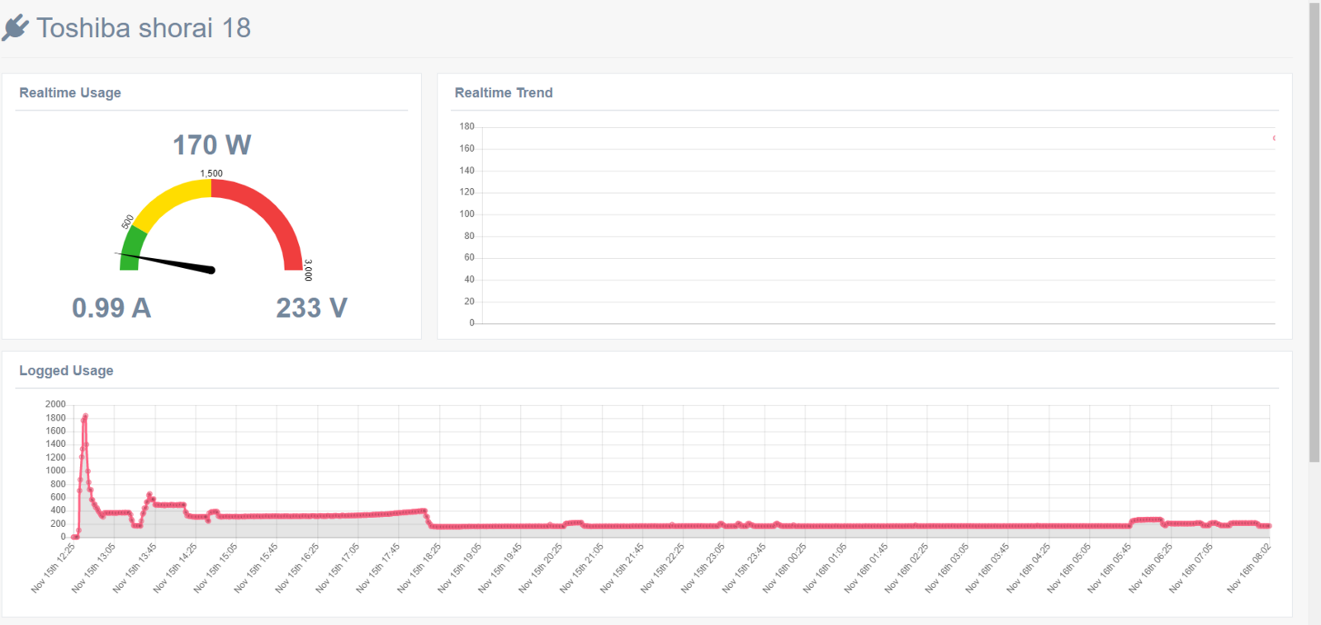Click the Nov 15th 13:45 time label
The width and height of the screenshot is (1321, 625).
pos(135,568)
